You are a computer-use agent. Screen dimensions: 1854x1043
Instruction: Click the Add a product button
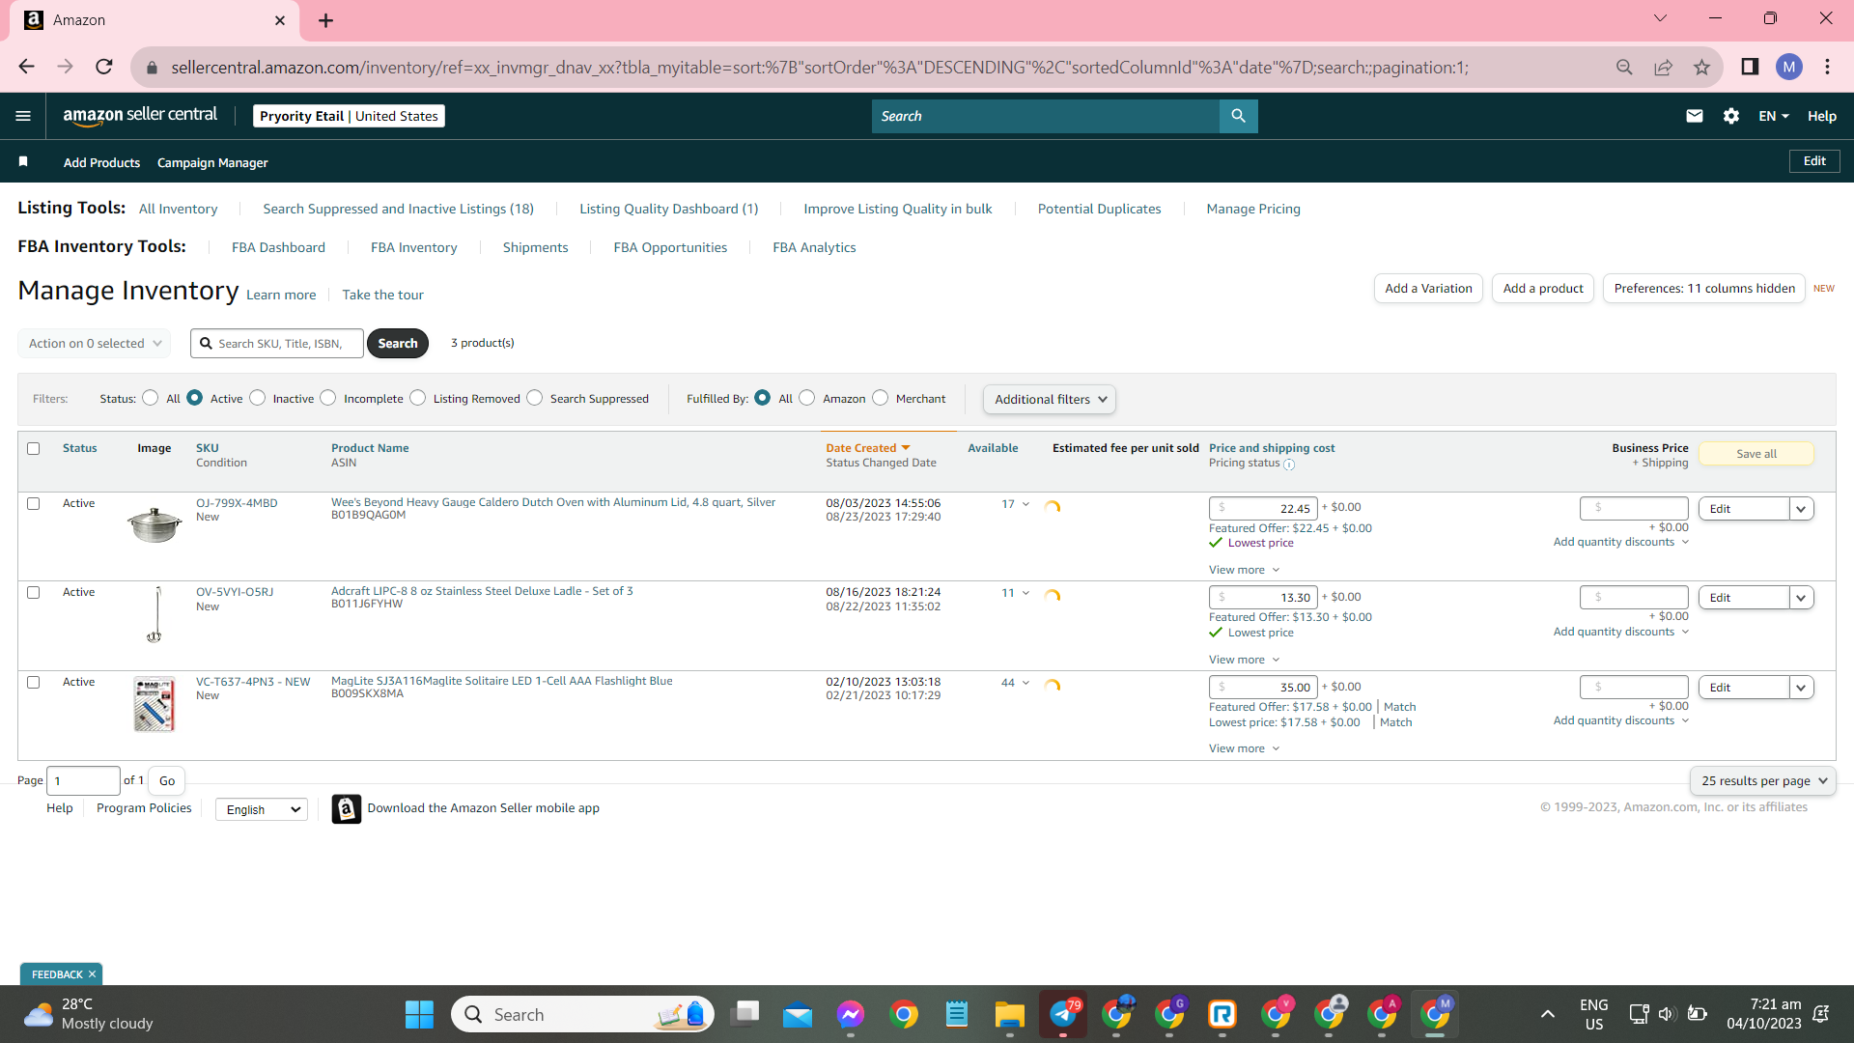click(1543, 288)
